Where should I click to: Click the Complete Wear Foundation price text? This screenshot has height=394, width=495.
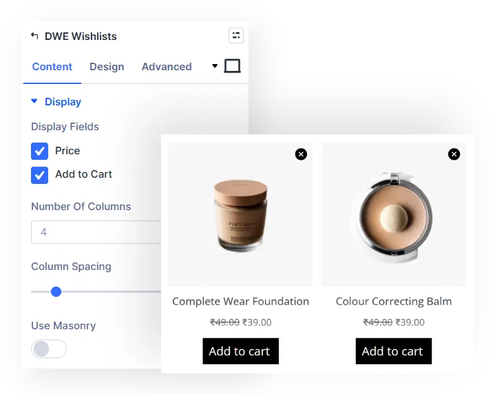click(240, 322)
